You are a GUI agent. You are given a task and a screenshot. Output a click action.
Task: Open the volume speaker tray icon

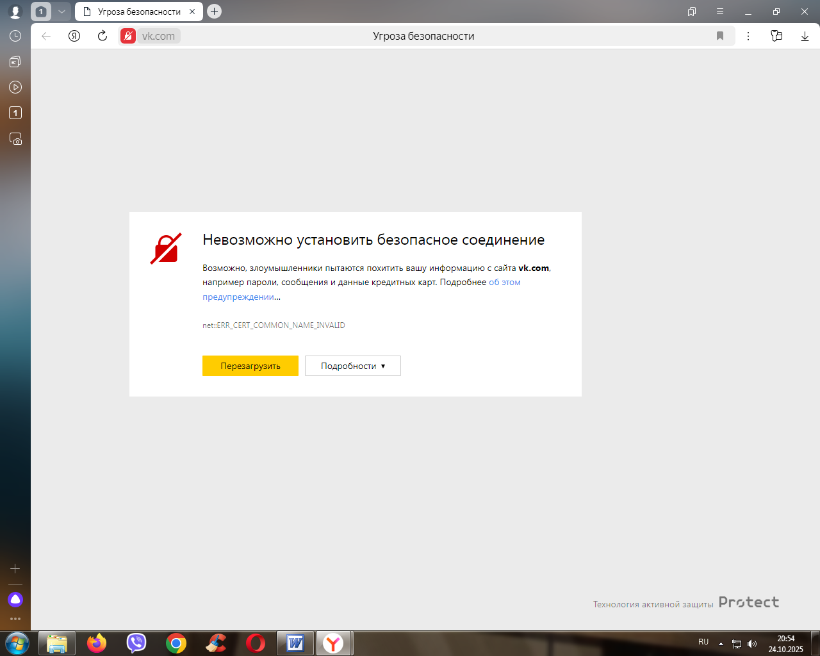click(752, 644)
